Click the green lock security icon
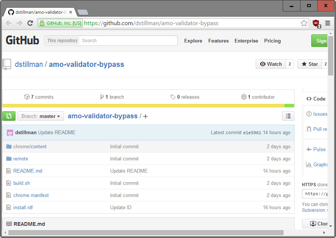 [42, 23]
